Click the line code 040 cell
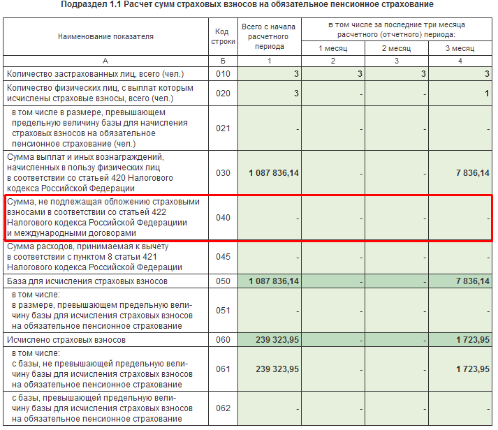 [x=223, y=218]
